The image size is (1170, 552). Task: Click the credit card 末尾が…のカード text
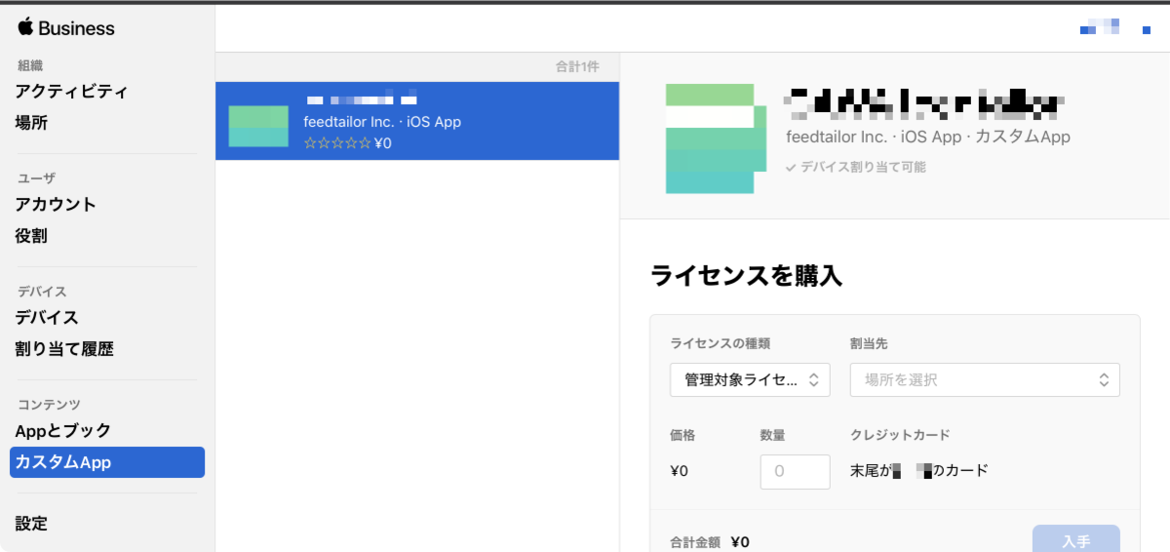pos(920,471)
